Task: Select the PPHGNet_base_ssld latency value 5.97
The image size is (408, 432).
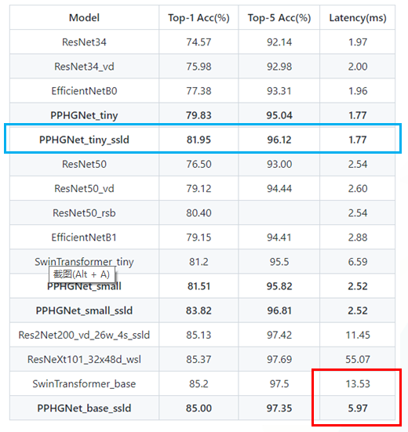Action: [358, 408]
